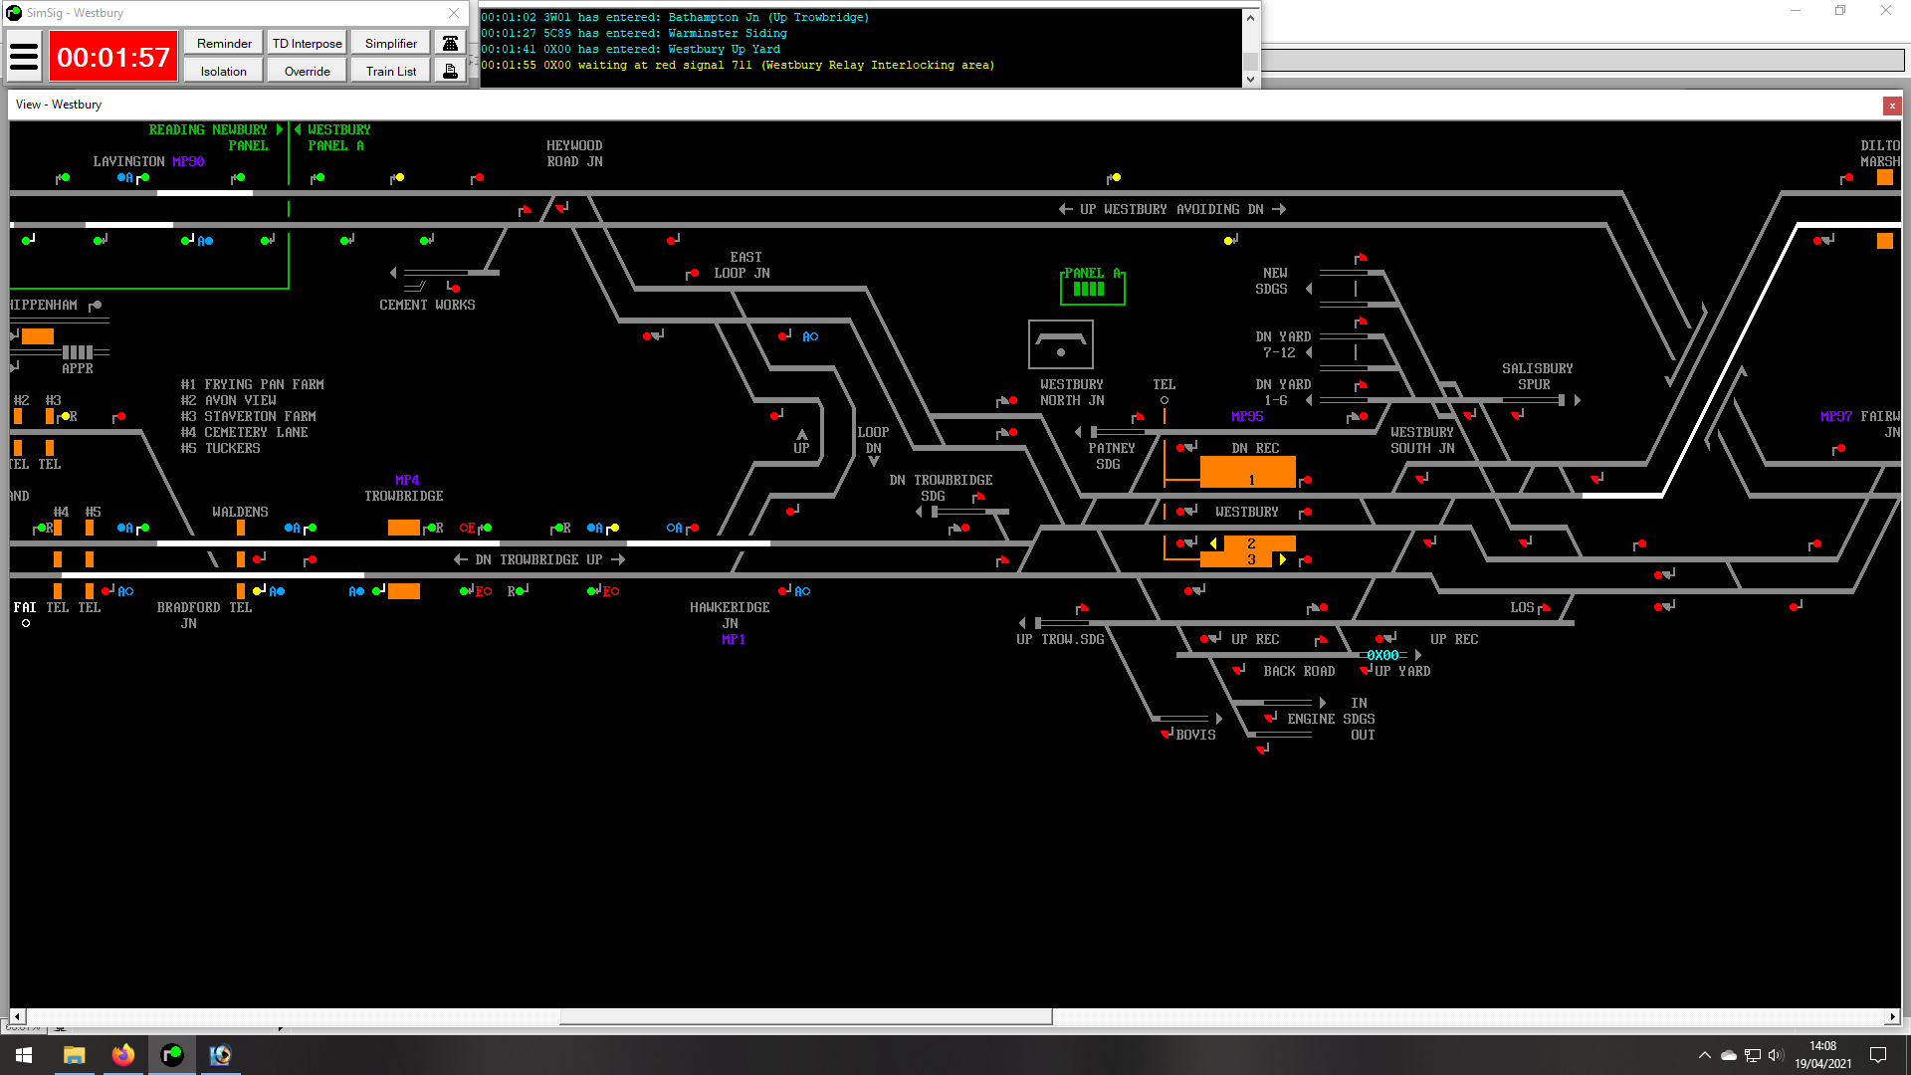Click the green Panel A indicator box
The width and height of the screenshot is (1911, 1075).
[x=1092, y=287]
